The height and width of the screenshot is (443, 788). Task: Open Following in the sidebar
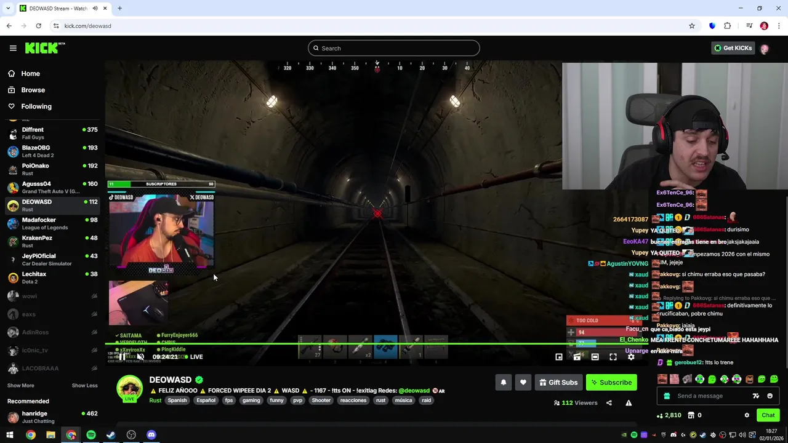36,106
